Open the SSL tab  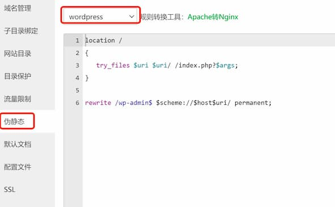10,189
